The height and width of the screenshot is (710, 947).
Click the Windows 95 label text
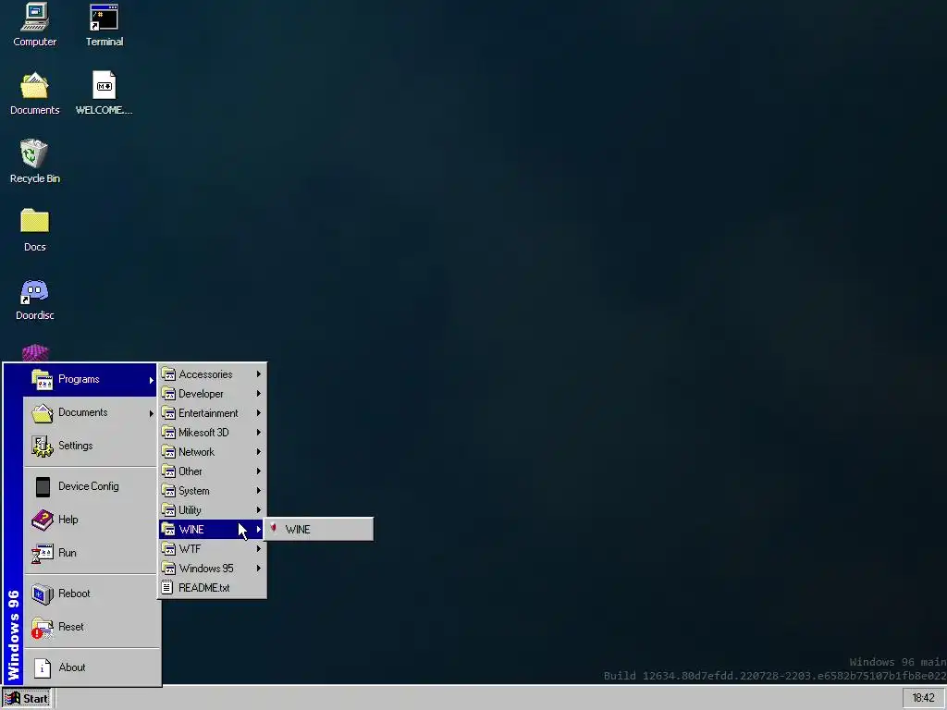tap(206, 569)
